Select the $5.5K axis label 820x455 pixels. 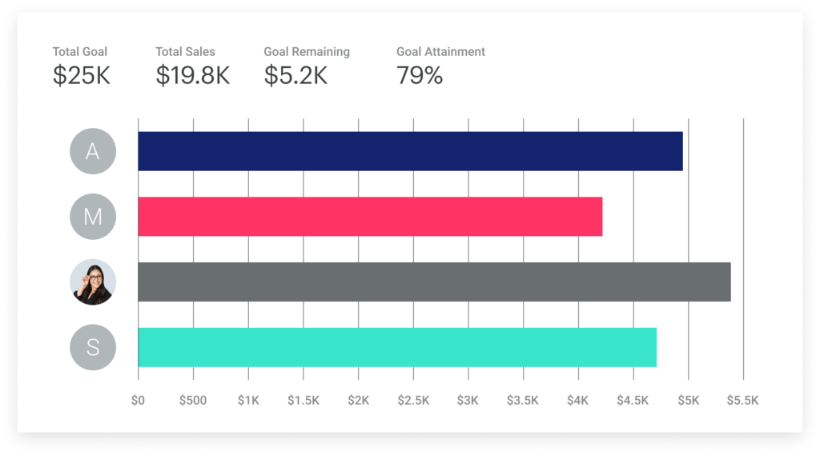coord(742,400)
